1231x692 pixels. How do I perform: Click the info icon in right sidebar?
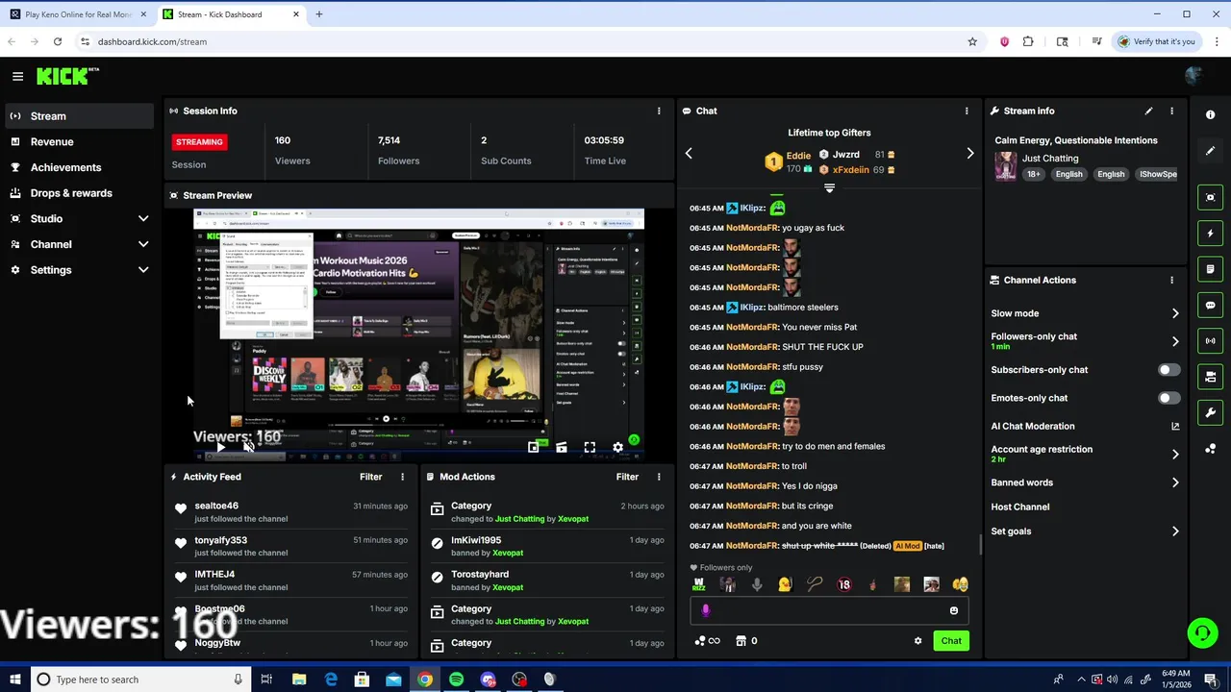pos(1210,114)
